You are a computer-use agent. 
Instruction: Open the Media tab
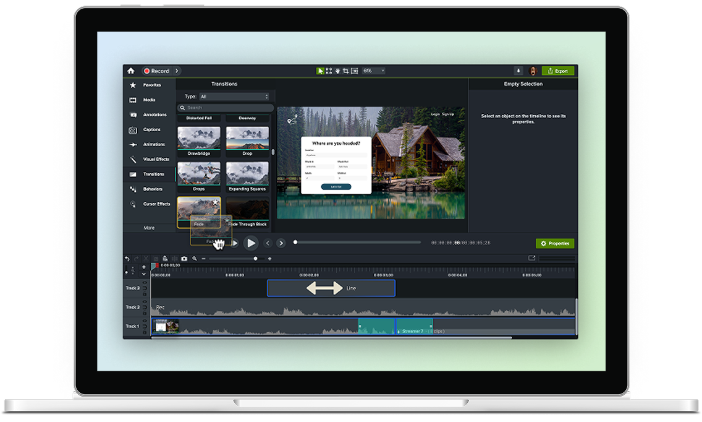(x=149, y=100)
